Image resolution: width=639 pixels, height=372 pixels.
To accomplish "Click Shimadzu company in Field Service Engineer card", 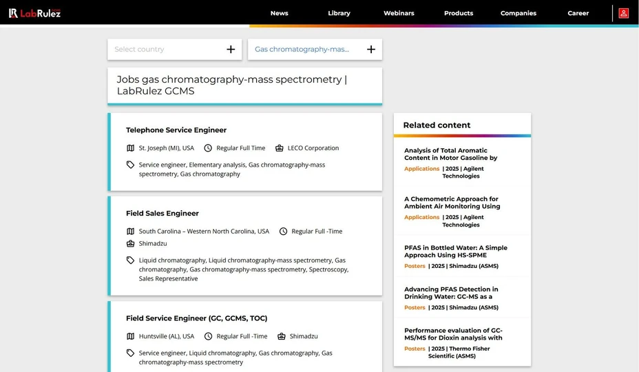I will (x=304, y=336).
